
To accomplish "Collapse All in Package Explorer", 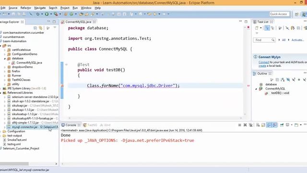I will 35,28.
